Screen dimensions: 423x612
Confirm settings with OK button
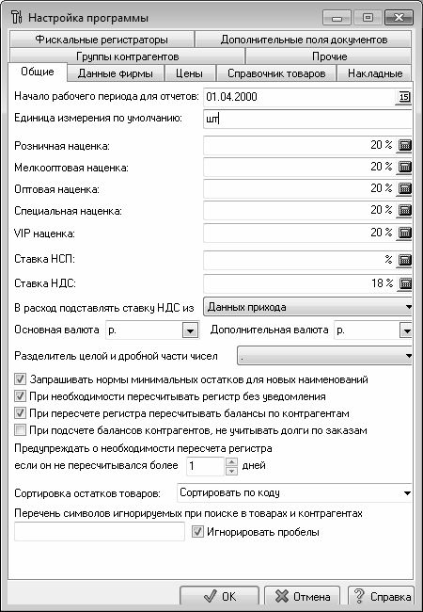219,596
